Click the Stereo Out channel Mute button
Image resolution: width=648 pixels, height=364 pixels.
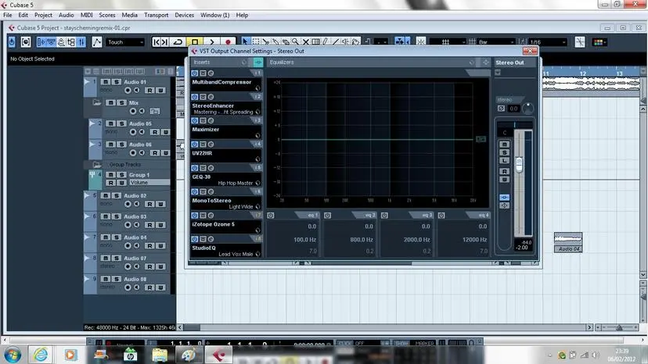click(x=504, y=145)
